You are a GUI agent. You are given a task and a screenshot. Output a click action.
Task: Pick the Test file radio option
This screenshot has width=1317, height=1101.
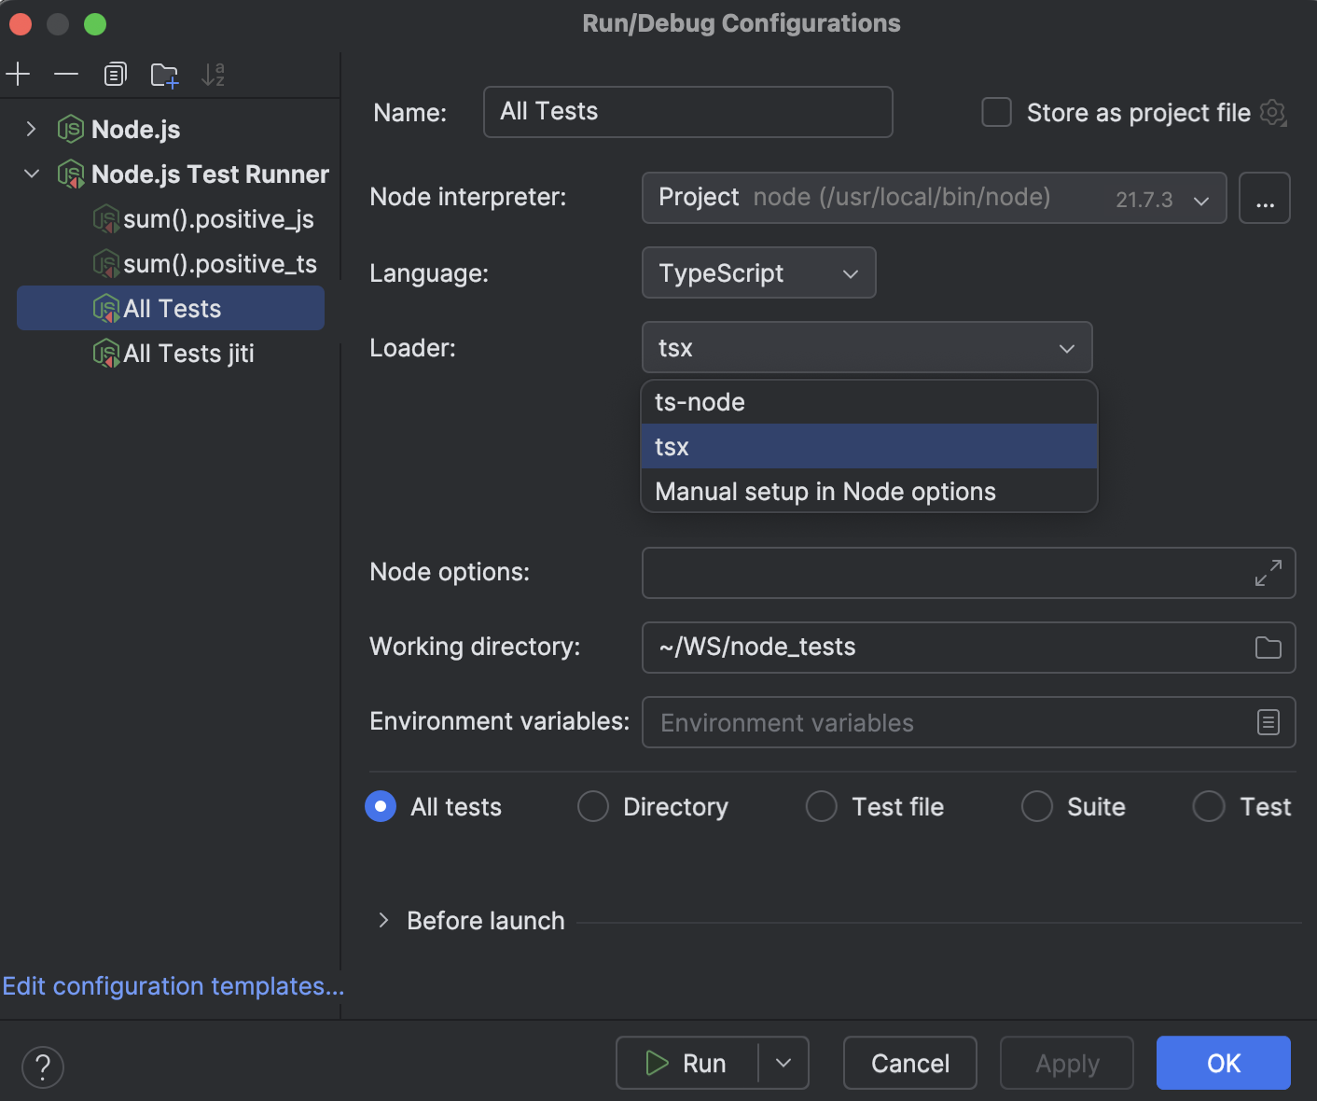(x=822, y=806)
